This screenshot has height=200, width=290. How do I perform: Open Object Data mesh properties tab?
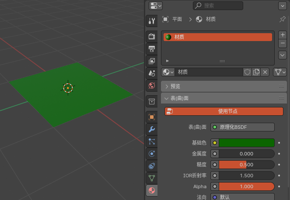coord(152,178)
